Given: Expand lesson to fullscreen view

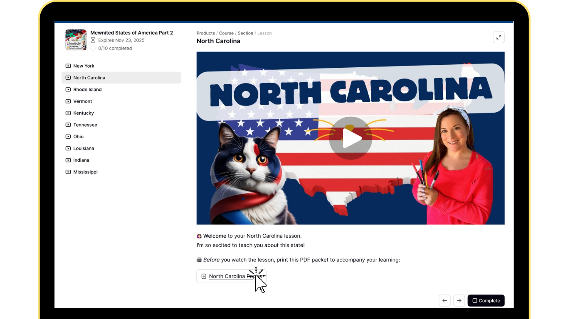Looking at the screenshot, I should (x=499, y=37).
